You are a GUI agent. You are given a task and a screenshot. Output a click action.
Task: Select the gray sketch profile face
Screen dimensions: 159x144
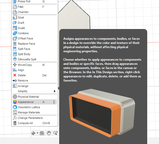tap(75, 17)
